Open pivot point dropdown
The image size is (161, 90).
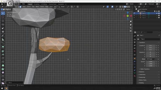pyautogui.click(x=68, y=7)
